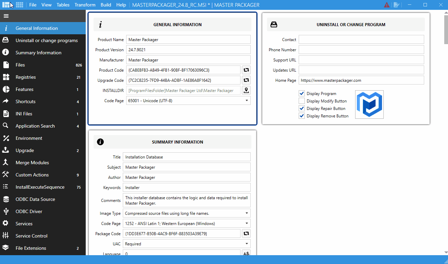
Task: Click the Contact input field
Action: pos(361,39)
